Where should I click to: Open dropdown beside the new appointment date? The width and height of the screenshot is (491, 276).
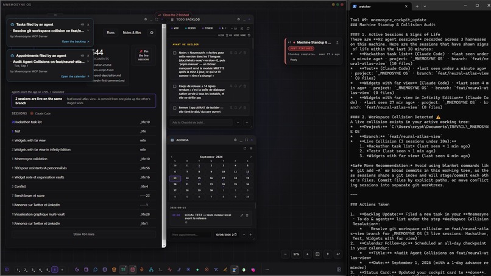pyautogui.click(x=244, y=235)
